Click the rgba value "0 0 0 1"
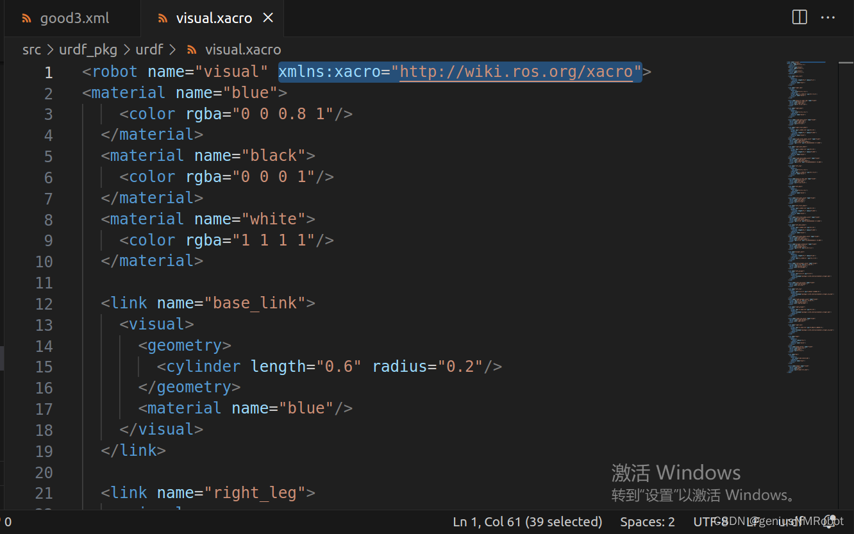The image size is (854, 534). click(x=274, y=177)
